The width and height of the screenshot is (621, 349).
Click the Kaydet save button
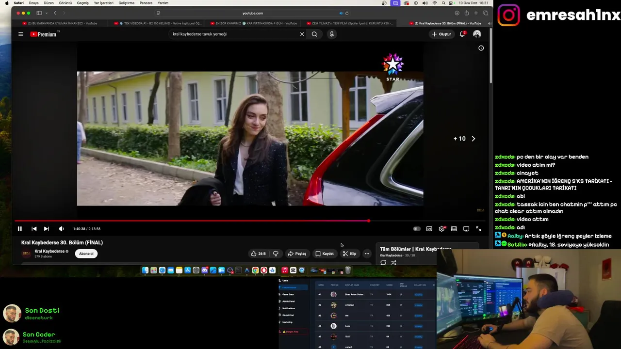325,254
